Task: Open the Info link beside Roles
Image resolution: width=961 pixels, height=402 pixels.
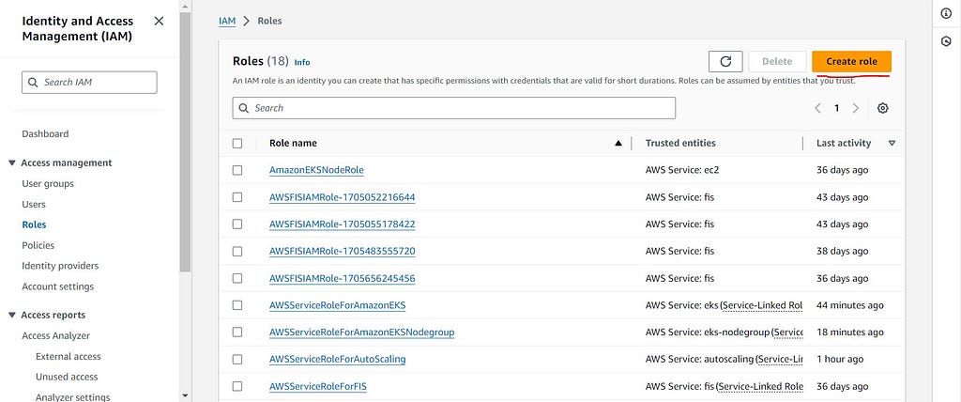Action: [302, 62]
